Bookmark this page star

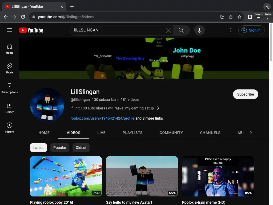coord(239,17)
